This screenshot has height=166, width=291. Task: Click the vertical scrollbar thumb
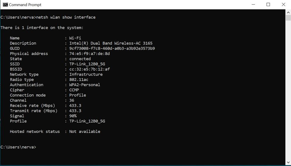pyautogui.click(x=288, y=18)
